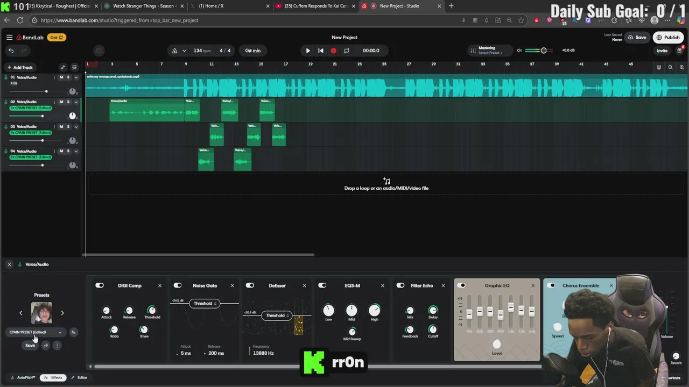Go to the next preset arrow
The width and height of the screenshot is (689, 387).
pyautogui.click(x=62, y=313)
